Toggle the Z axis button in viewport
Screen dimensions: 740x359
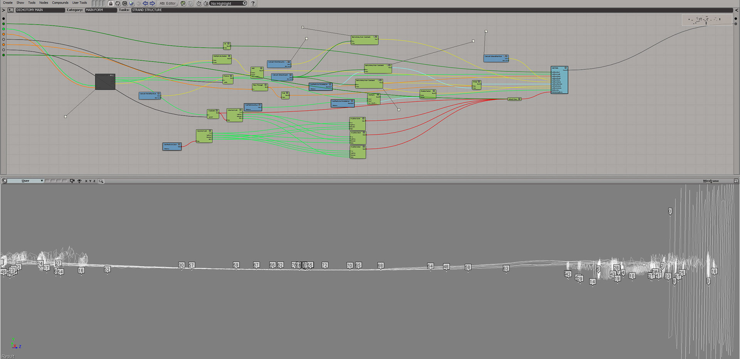[94, 181]
